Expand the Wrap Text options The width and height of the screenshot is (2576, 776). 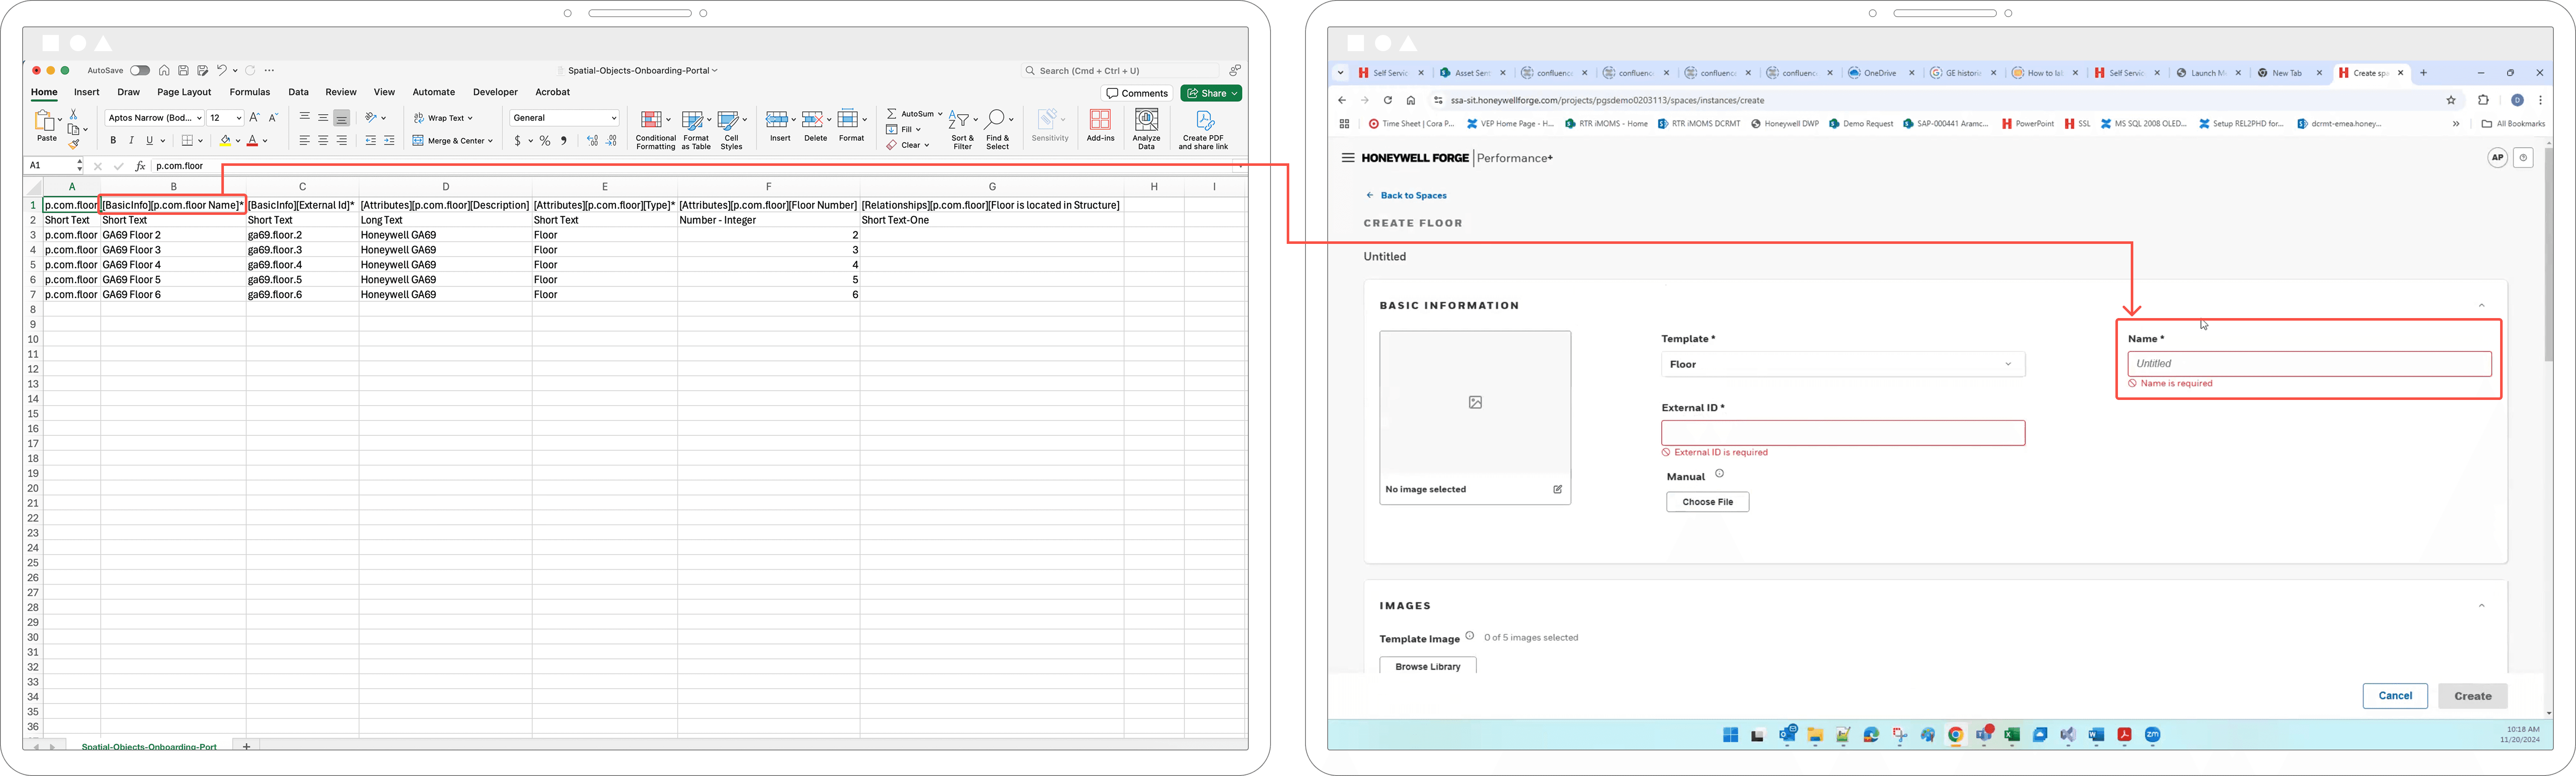pos(470,118)
